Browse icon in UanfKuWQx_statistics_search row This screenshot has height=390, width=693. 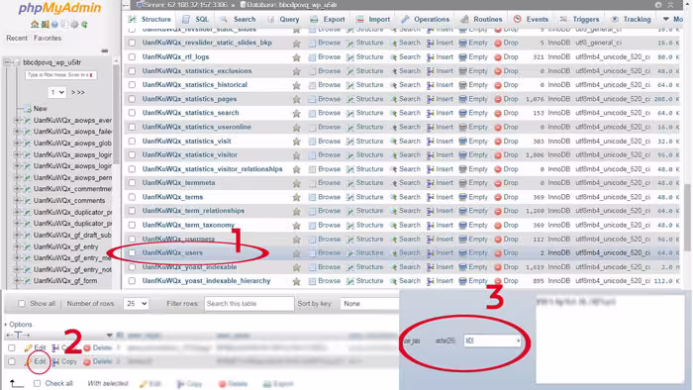pyautogui.click(x=312, y=113)
